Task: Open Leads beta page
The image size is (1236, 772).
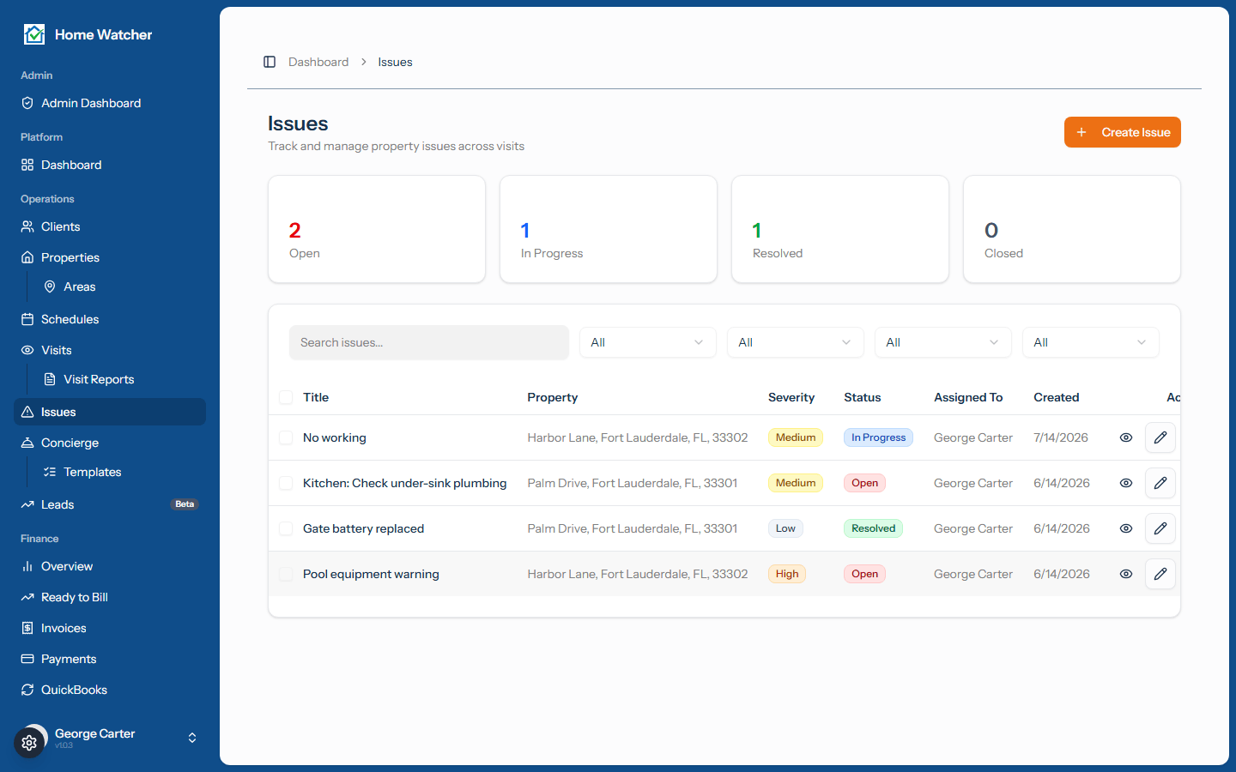Action: tap(110, 504)
